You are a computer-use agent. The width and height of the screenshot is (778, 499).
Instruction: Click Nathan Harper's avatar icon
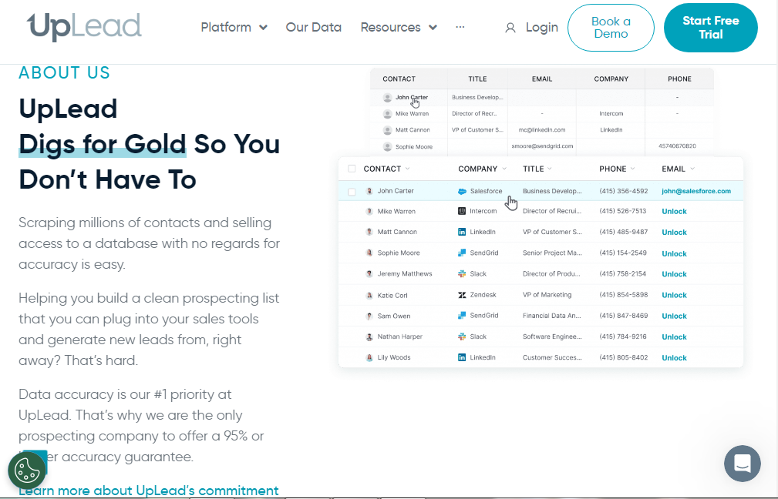click(369, 337)
